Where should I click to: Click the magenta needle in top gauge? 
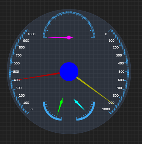tap(61, 38)
